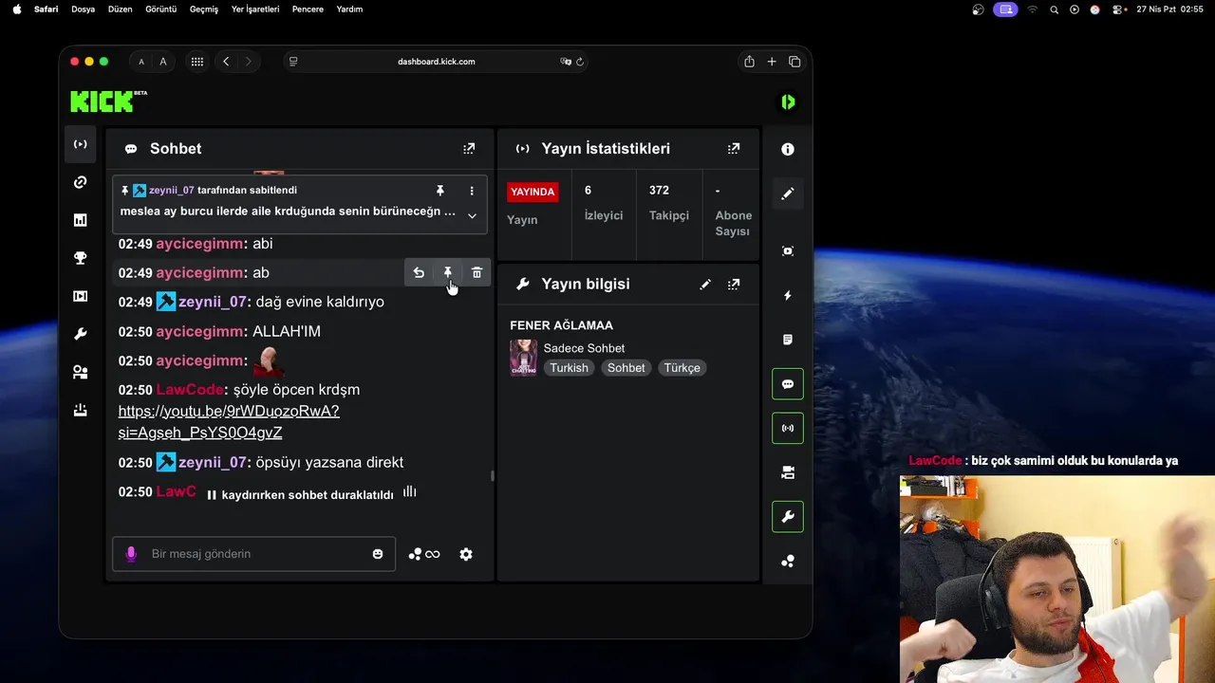The image size is (1215, 683).
Task: Click the Sadece Sohbet category thumbnail
Action: pos(524,358)
